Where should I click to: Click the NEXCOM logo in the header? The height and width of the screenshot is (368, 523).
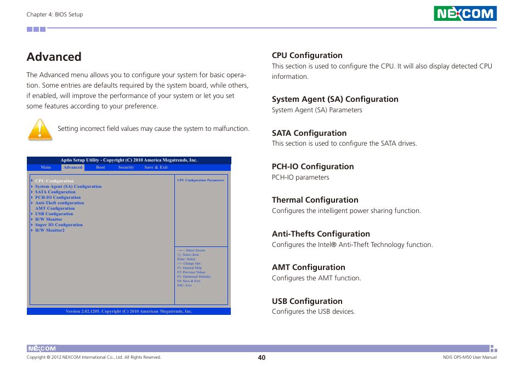(465, 13)
